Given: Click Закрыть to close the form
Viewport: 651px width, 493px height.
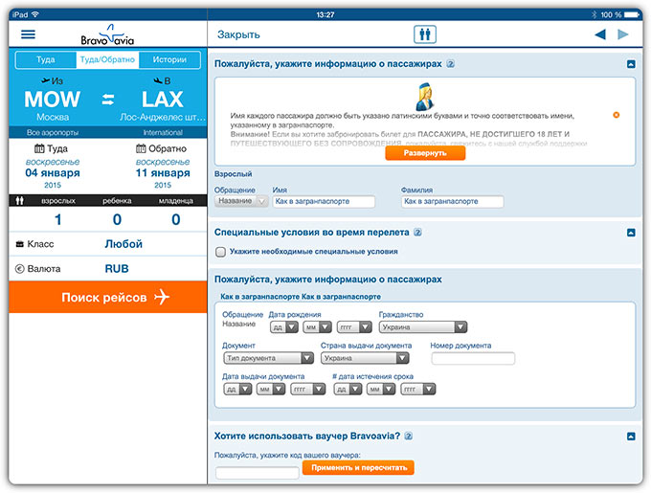Looking at the screenshot, I should coord(238,34).
